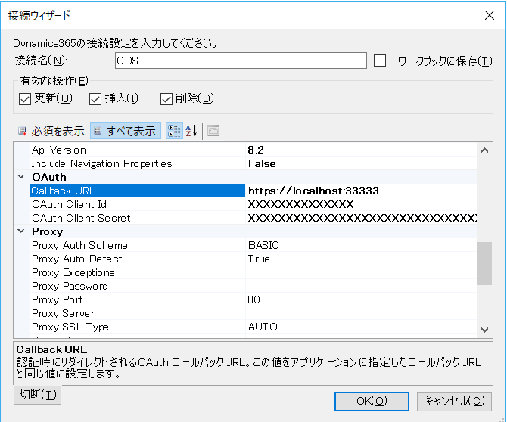Image resolution: width=507 pixels, height=422 pixels.
Task: Disable the 削除(D) checkbox
Action: [x=166, y=99]
